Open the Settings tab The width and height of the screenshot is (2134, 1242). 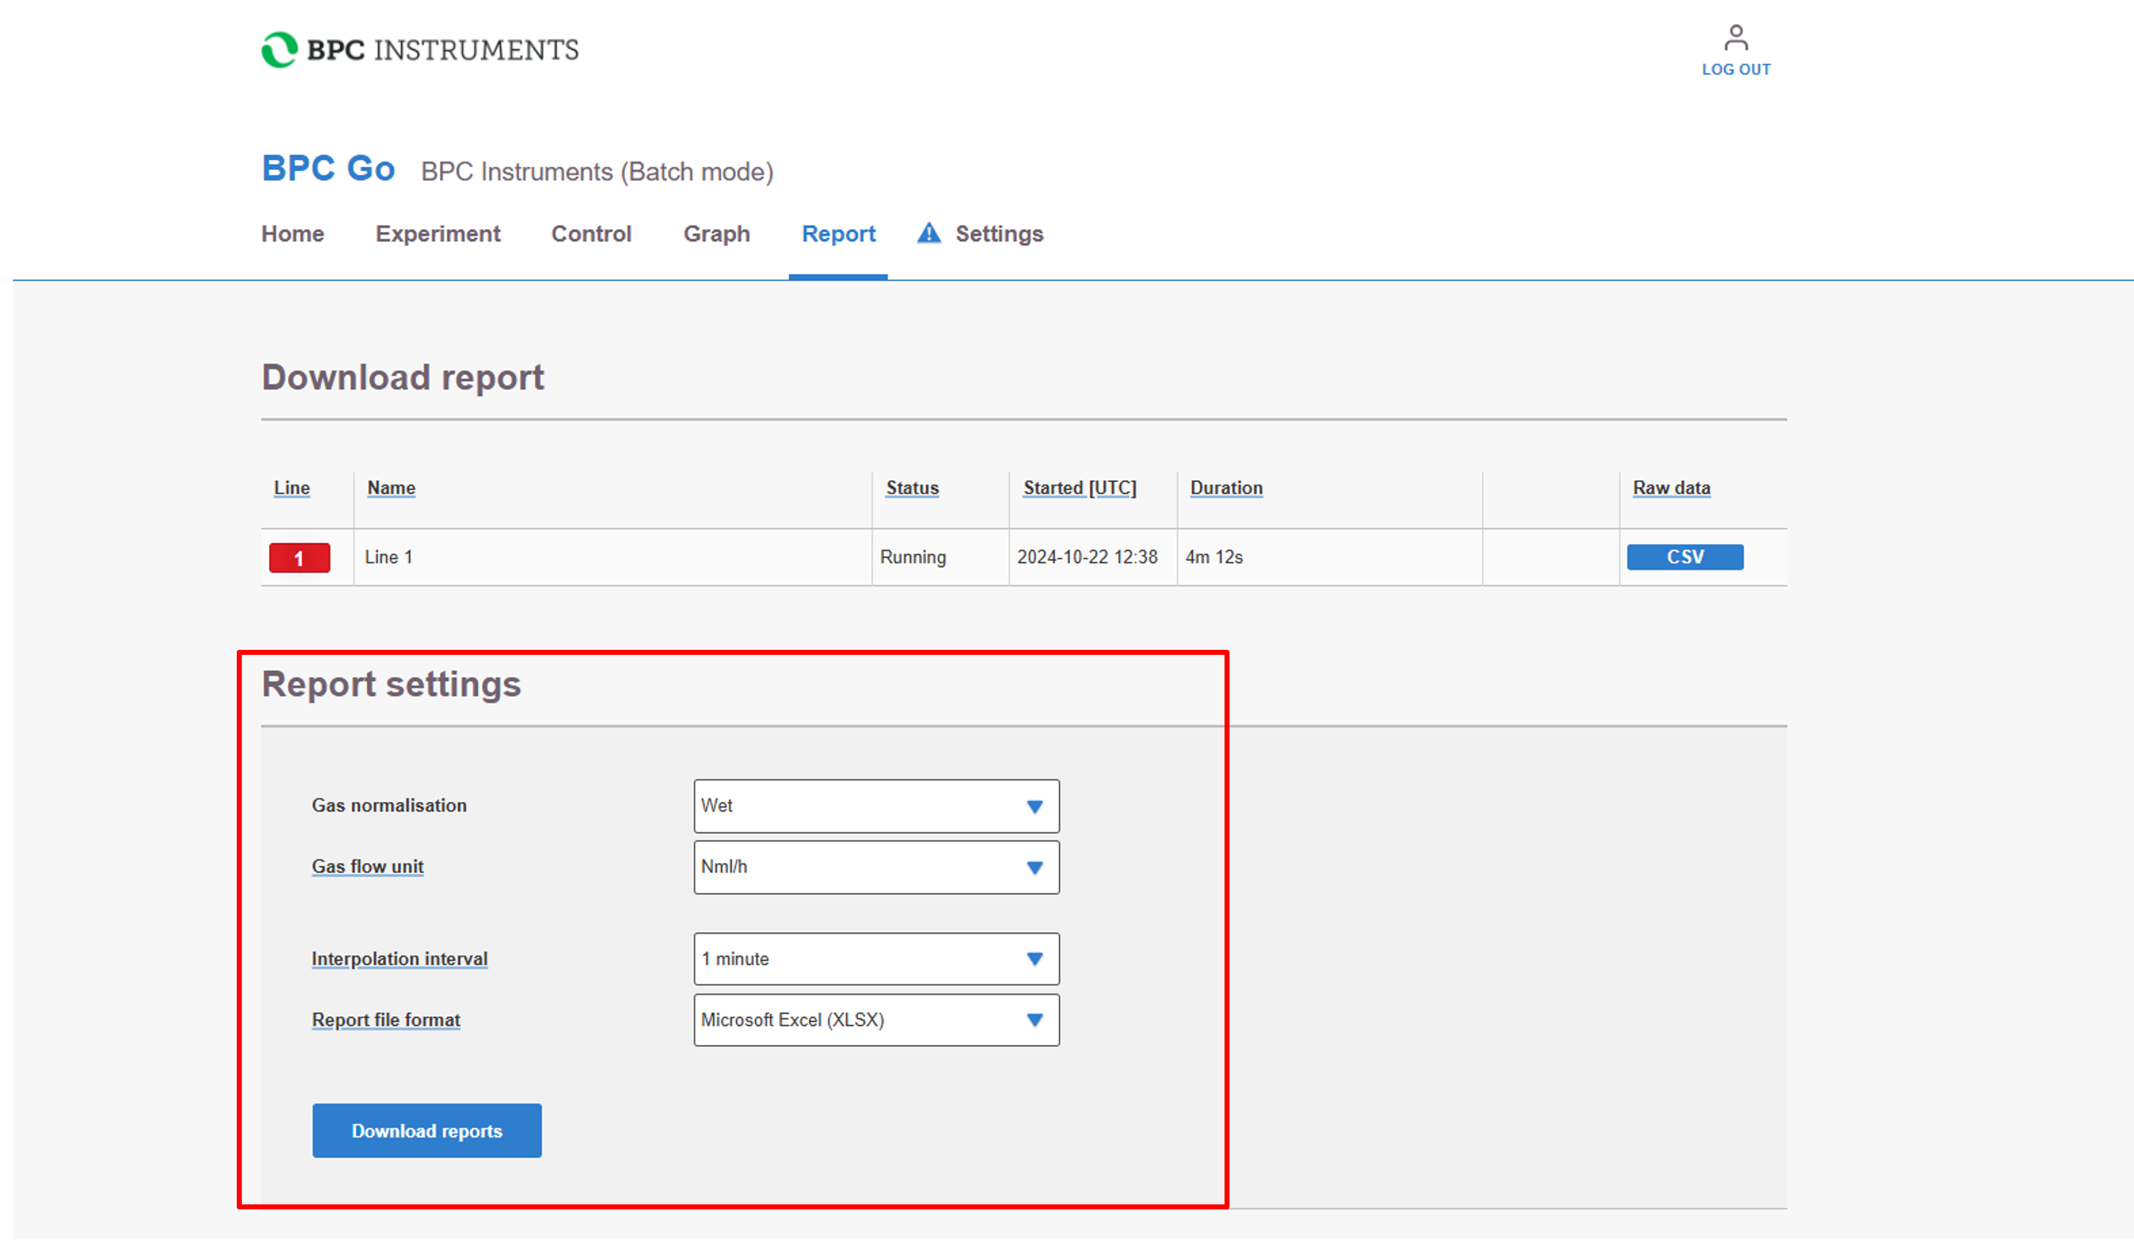999,234
